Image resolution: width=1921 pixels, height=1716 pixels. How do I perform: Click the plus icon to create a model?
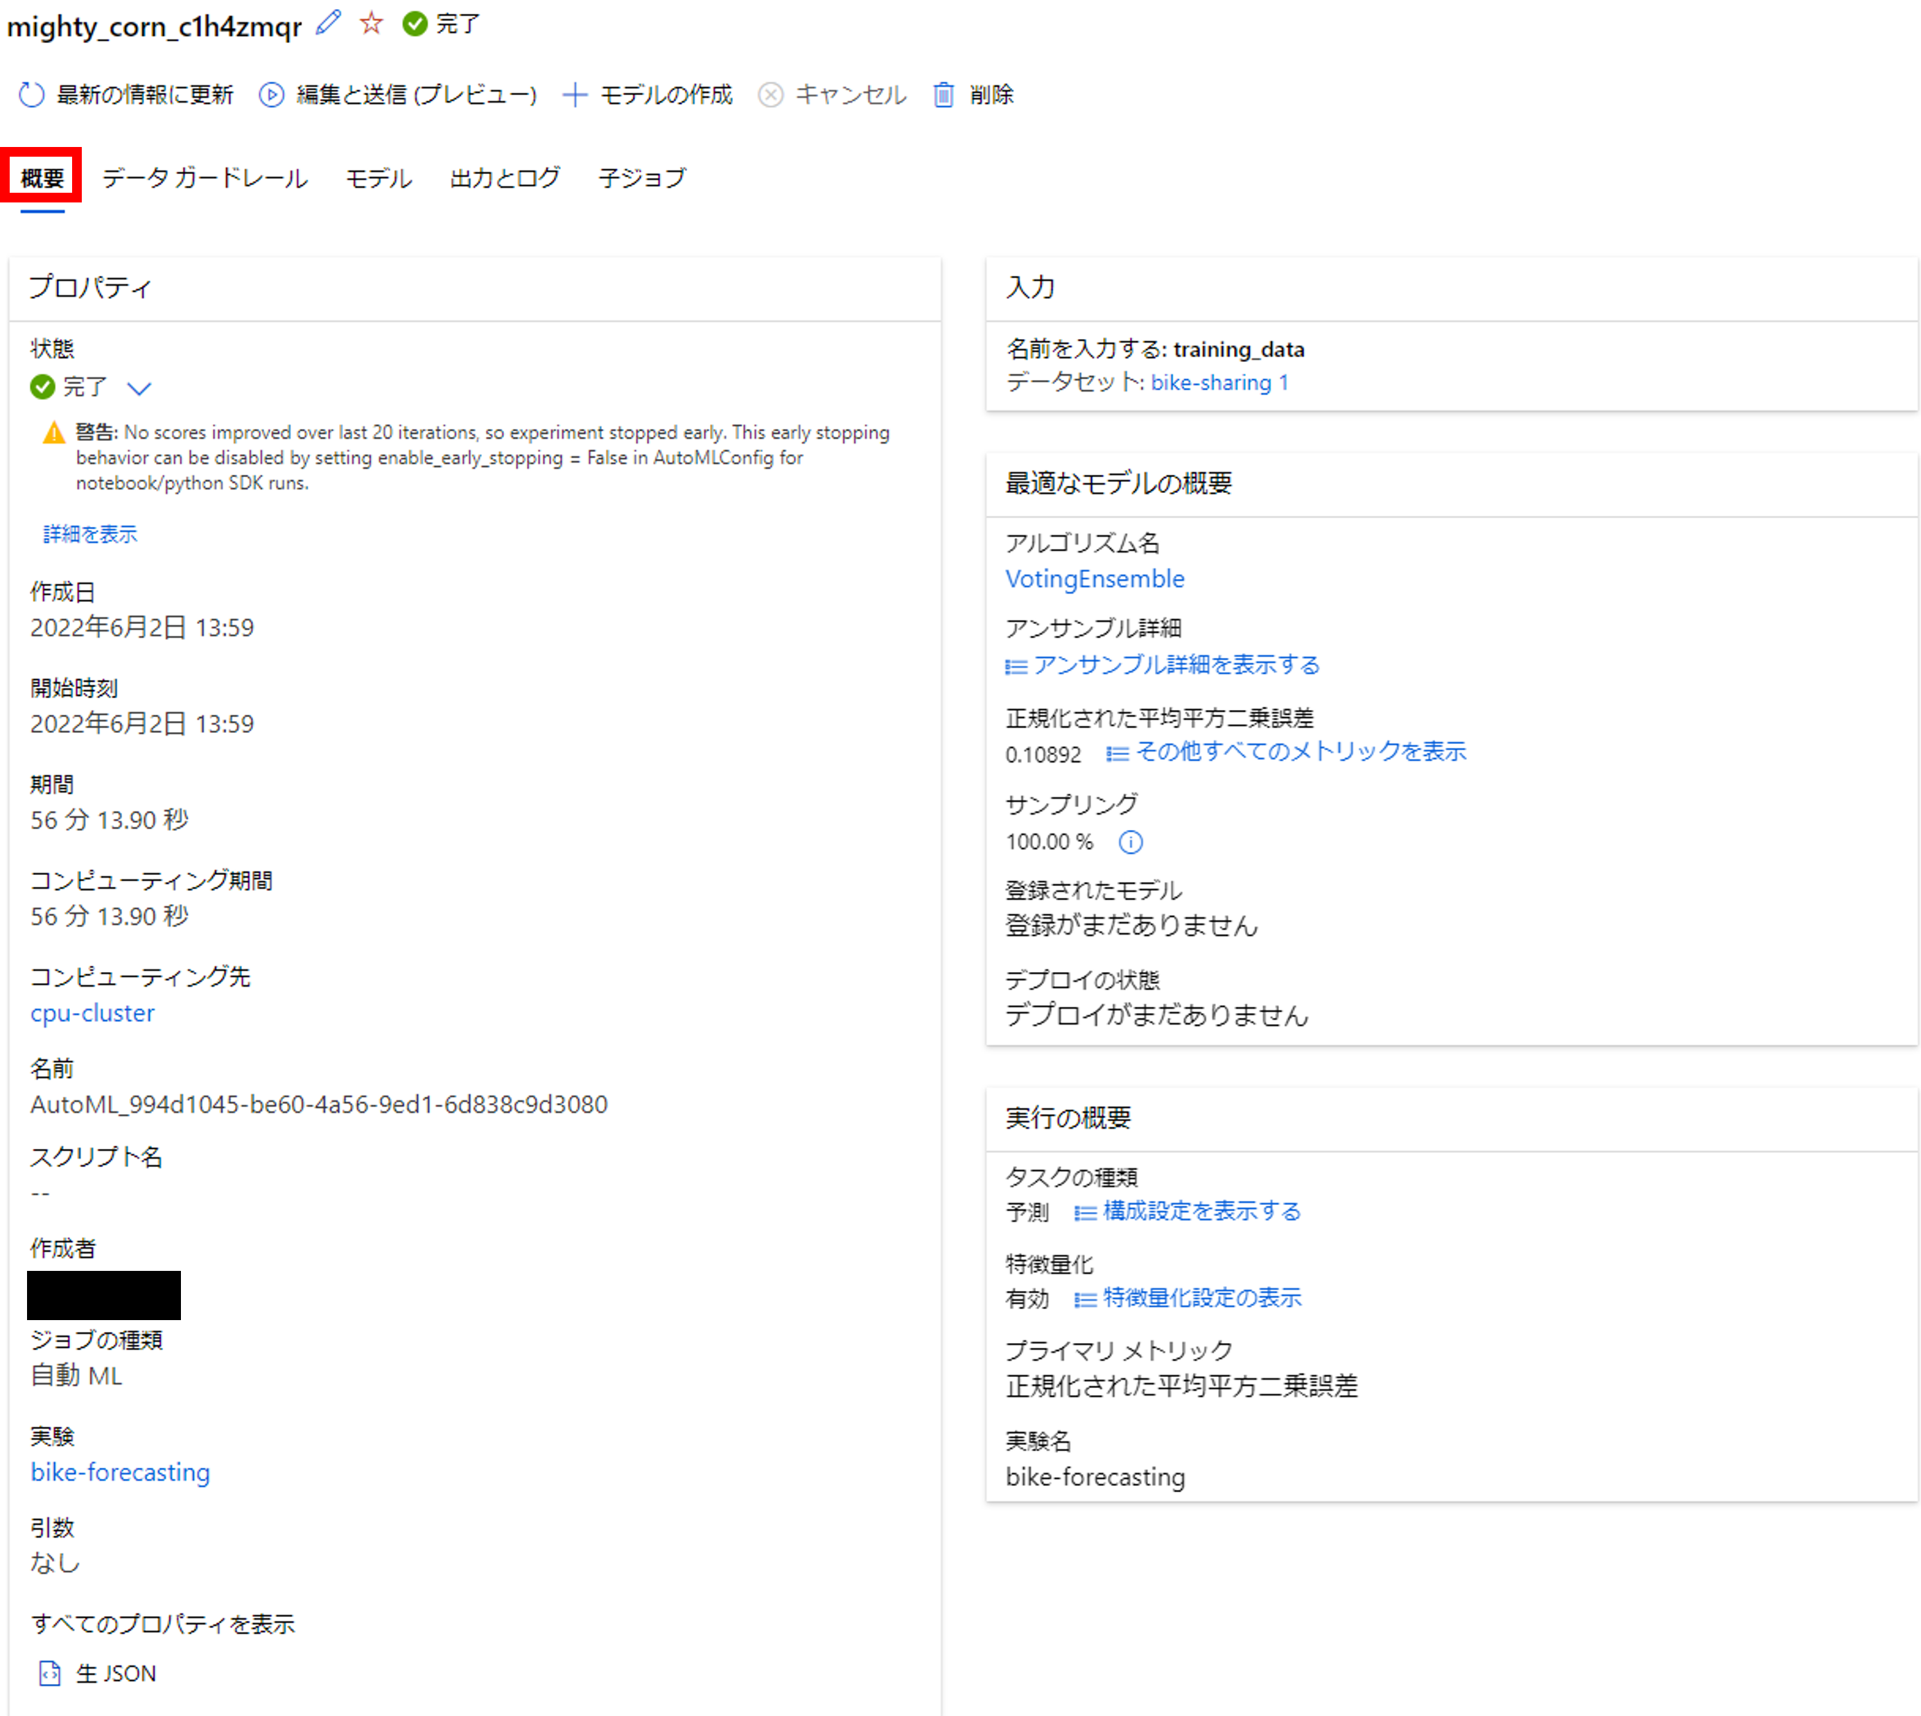point(576,94)
